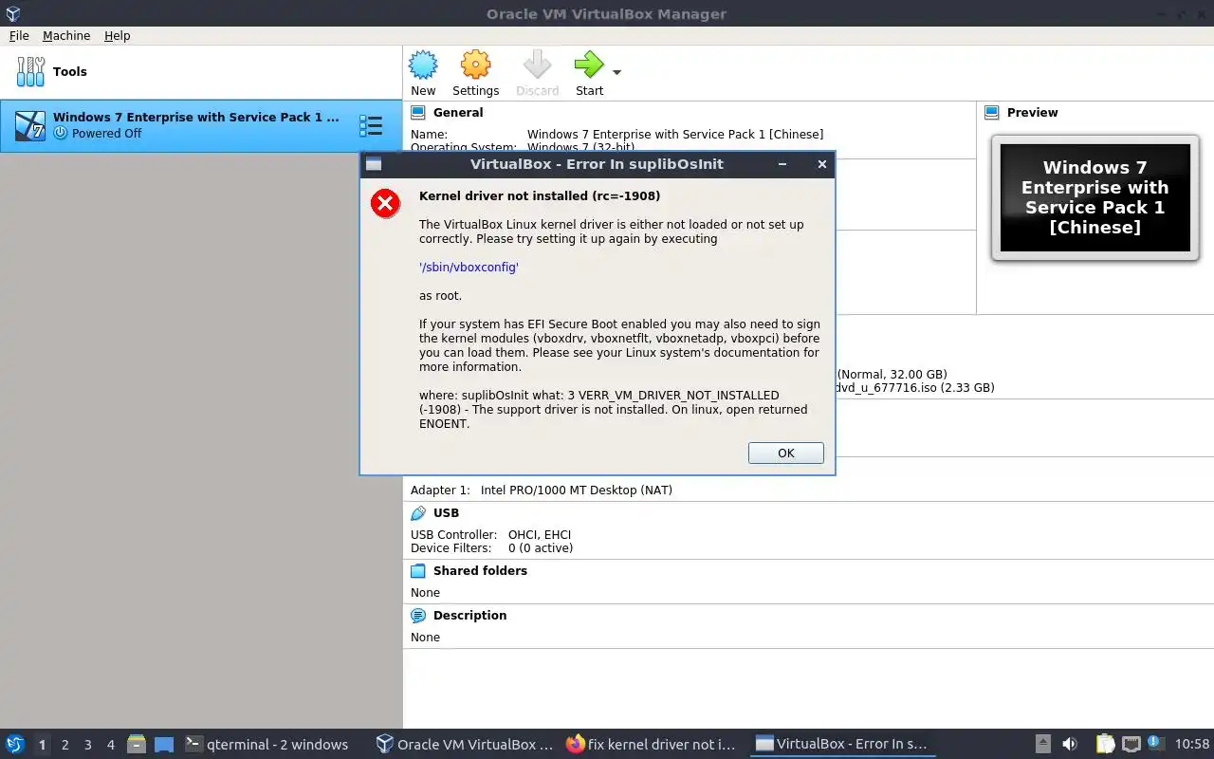
Task: Click the USB section icon
Action: coord(418,513)
